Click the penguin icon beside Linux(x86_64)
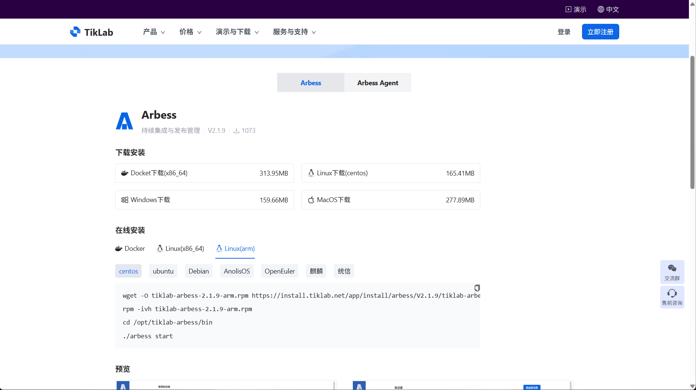This screenshot has width=696, height=390. 160,249
